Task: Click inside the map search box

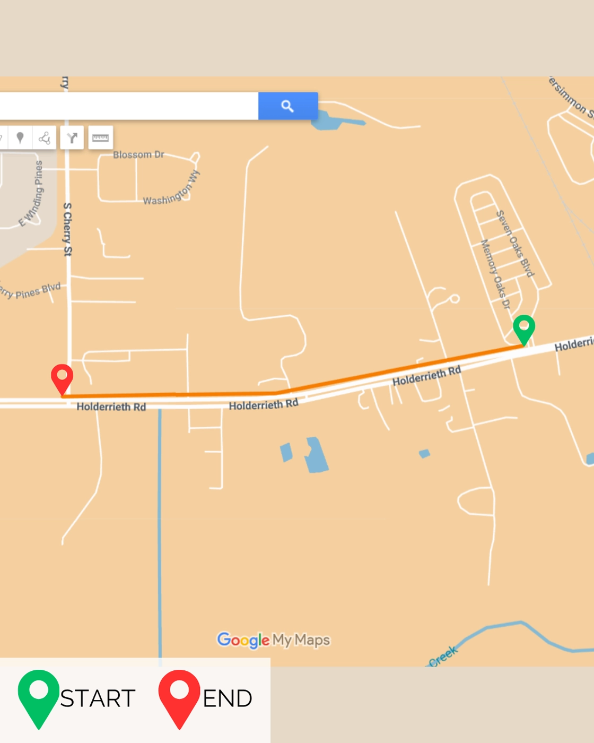Action: (x=129, y=106)
